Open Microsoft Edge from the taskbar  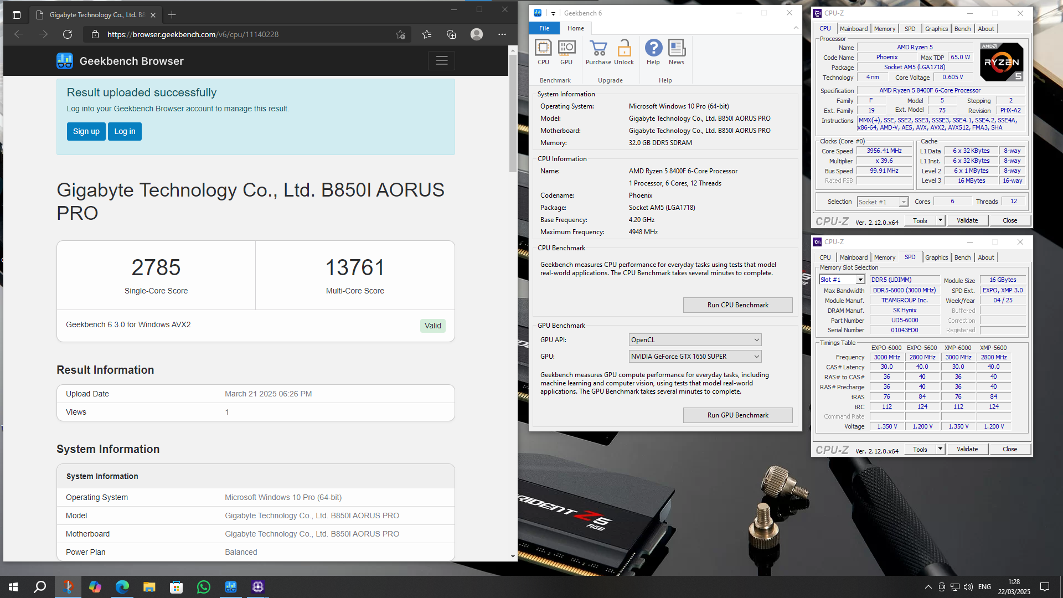122,587
